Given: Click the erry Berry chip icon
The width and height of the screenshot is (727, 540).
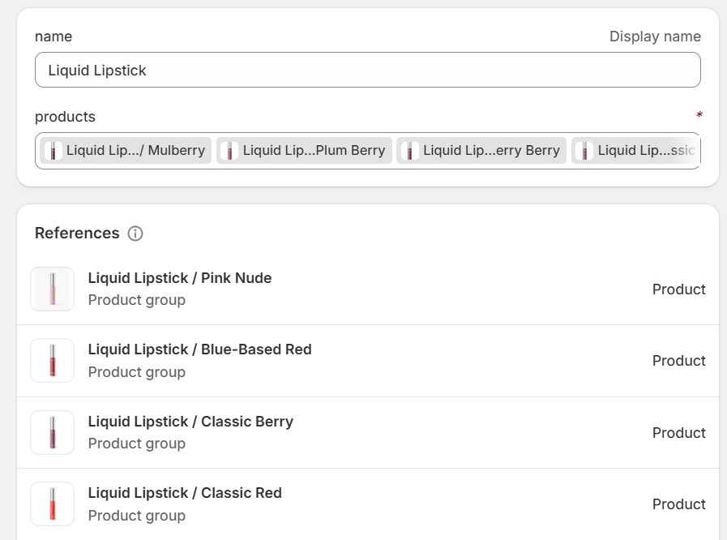Looking at the screenshot, I should 409,151.
